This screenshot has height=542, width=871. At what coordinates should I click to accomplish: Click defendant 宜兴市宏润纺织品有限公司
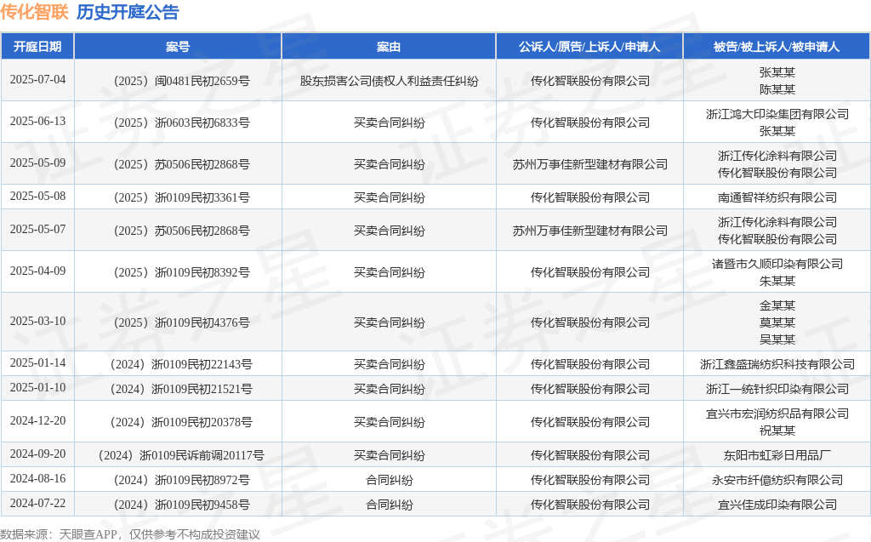click(x=777, y=414)
